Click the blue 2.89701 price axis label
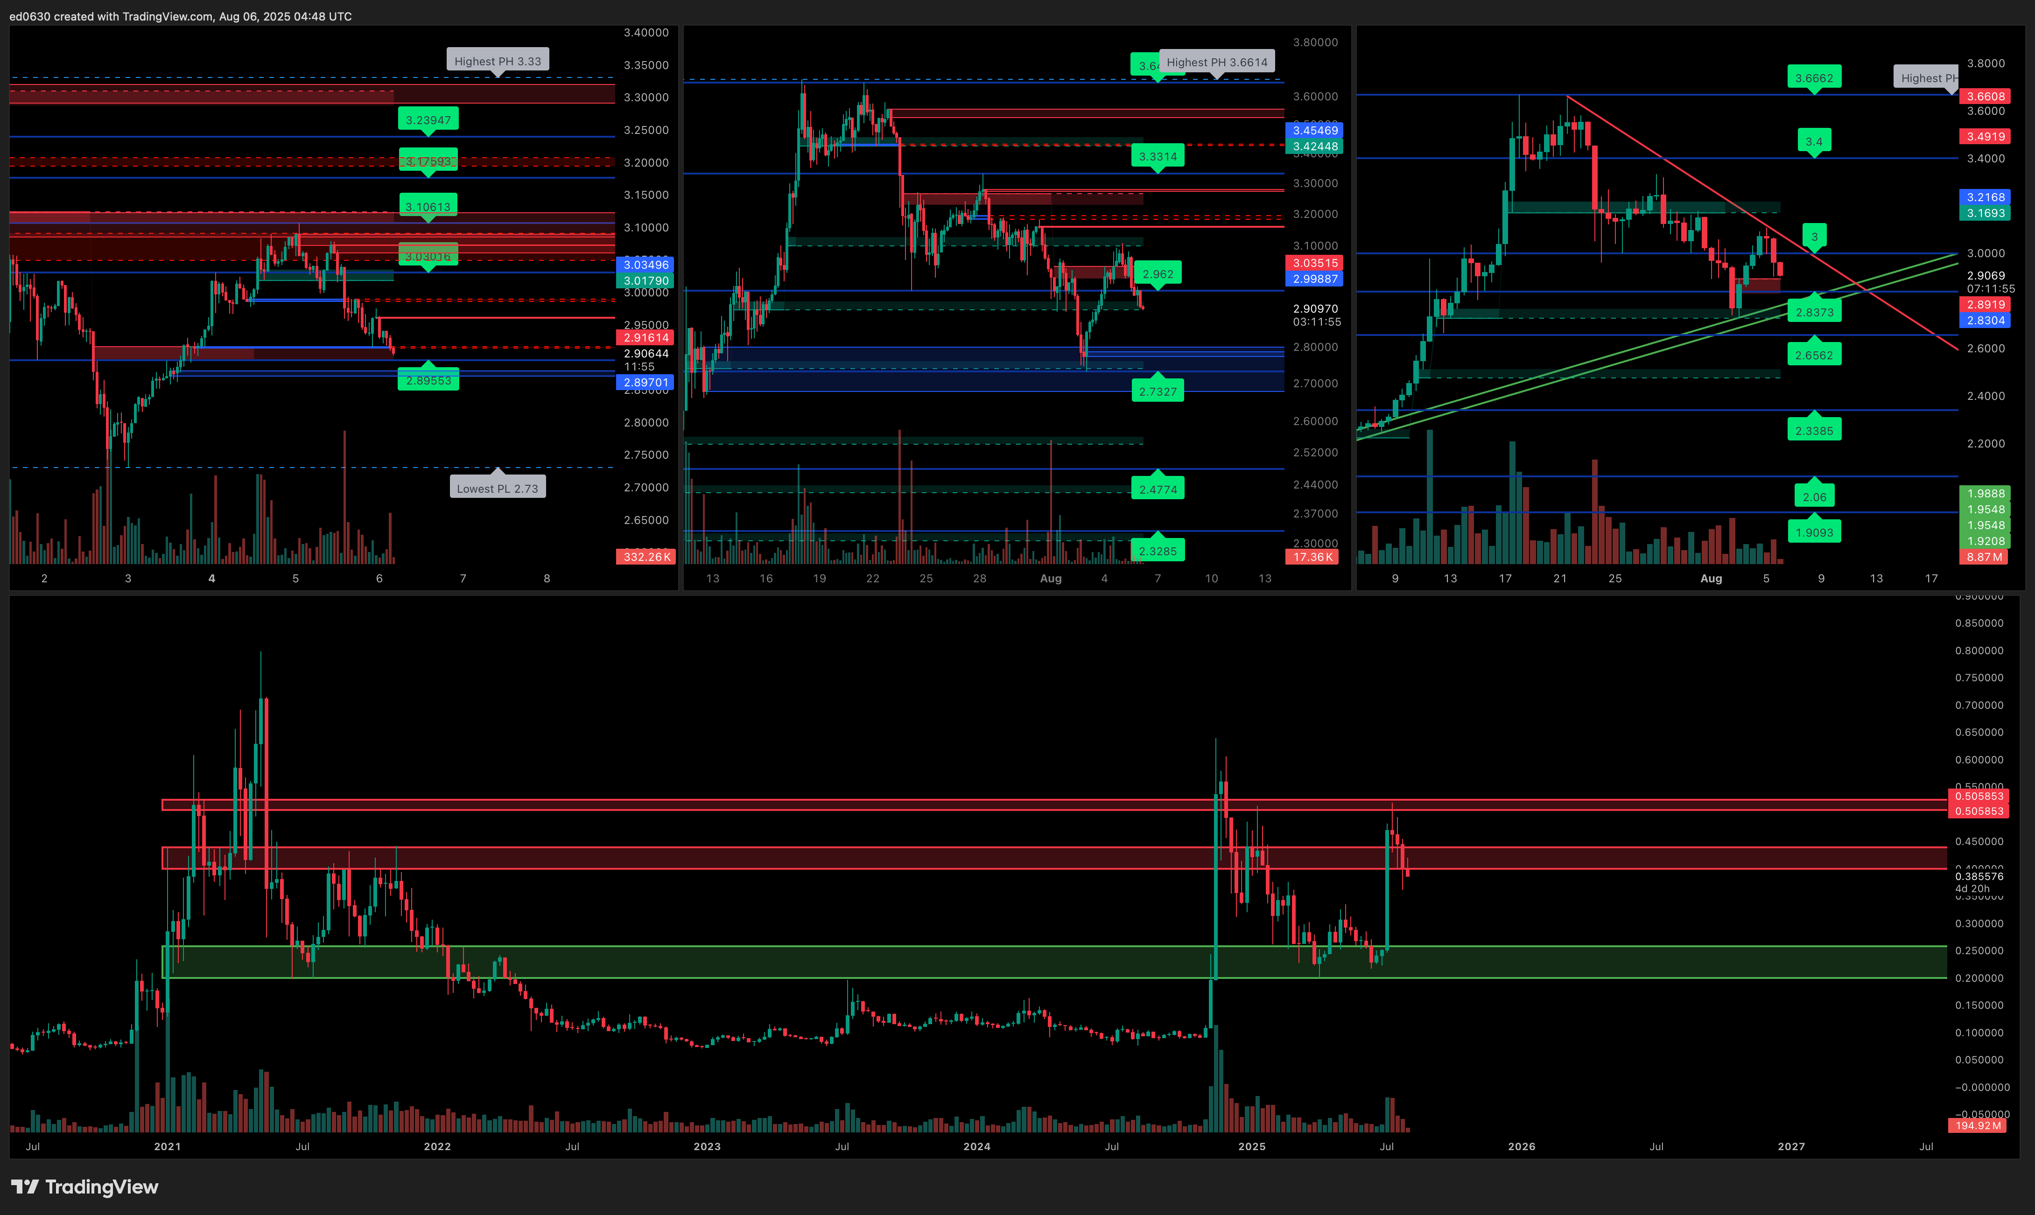Viewport: 2035px width, 1215px height. pyautogui.click(x=646, y=382)
